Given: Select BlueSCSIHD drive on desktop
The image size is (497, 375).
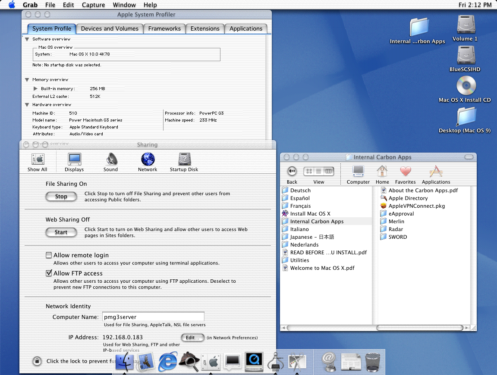Looking at the screenshot, I should click(x=466, y=55).
